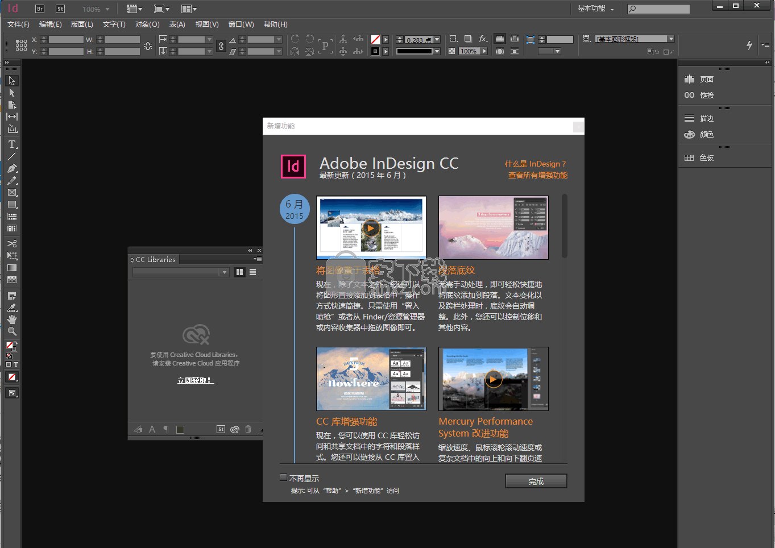
Task: Select the Line tool
Action: [x=12, y=156]
